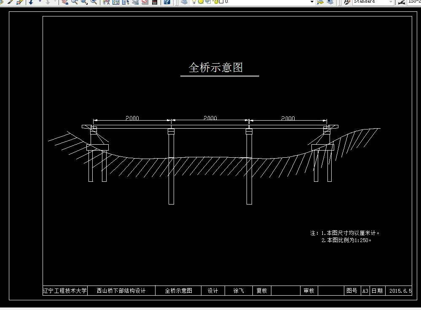The height and width of the screenshot is (310, 421).
Task: Redo the undone action
Action: click(48, 2)
